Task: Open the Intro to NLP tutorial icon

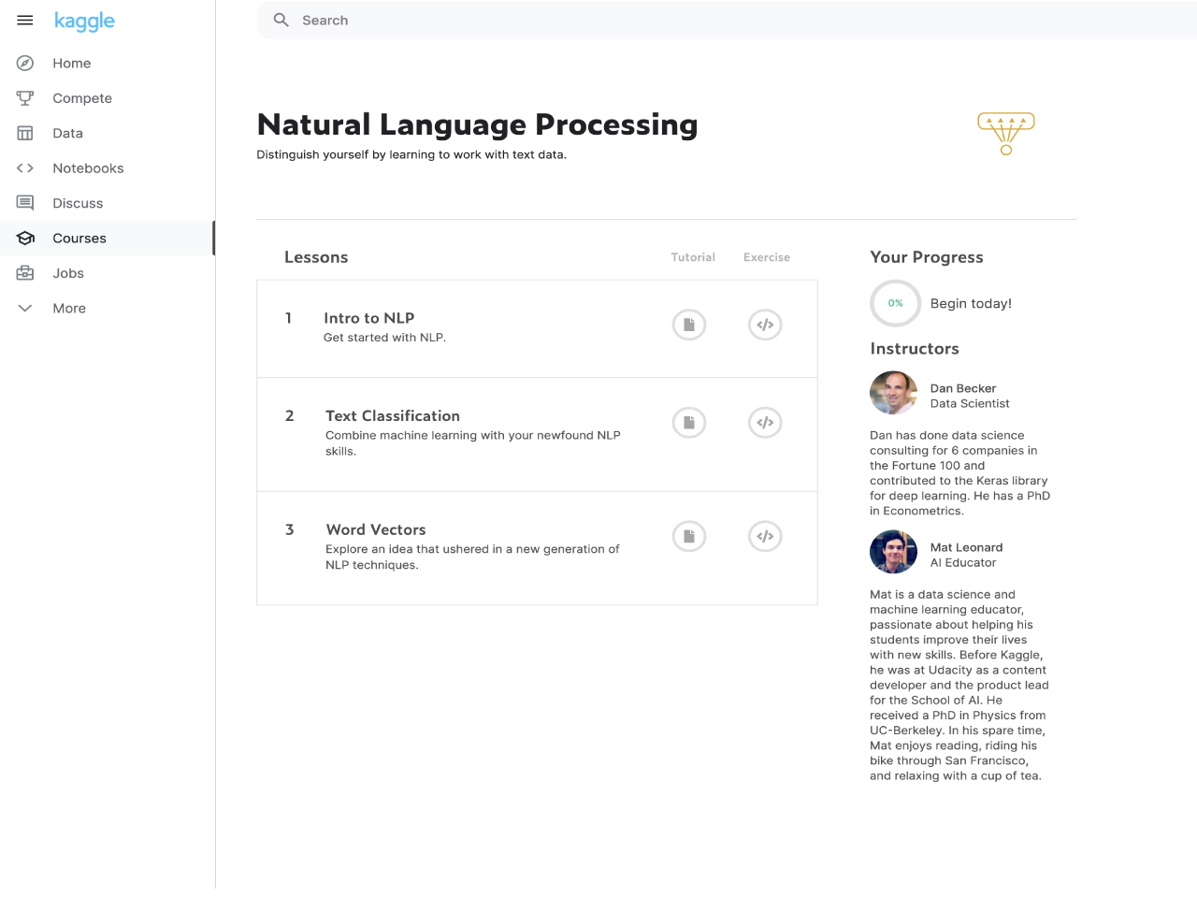Action: click(689, 325)
